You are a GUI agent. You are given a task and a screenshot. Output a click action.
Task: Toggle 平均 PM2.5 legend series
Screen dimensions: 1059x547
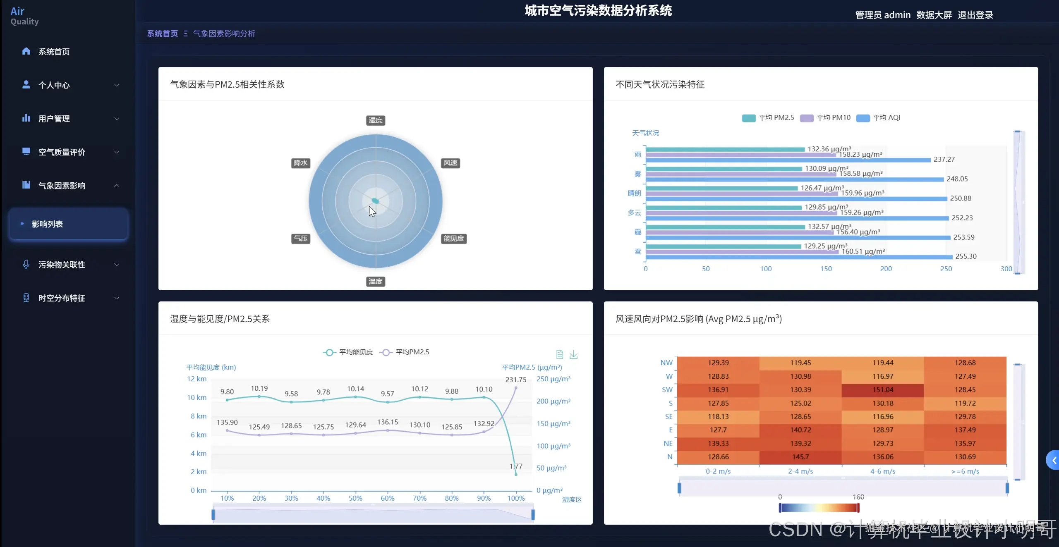click(x=768, y=118)
